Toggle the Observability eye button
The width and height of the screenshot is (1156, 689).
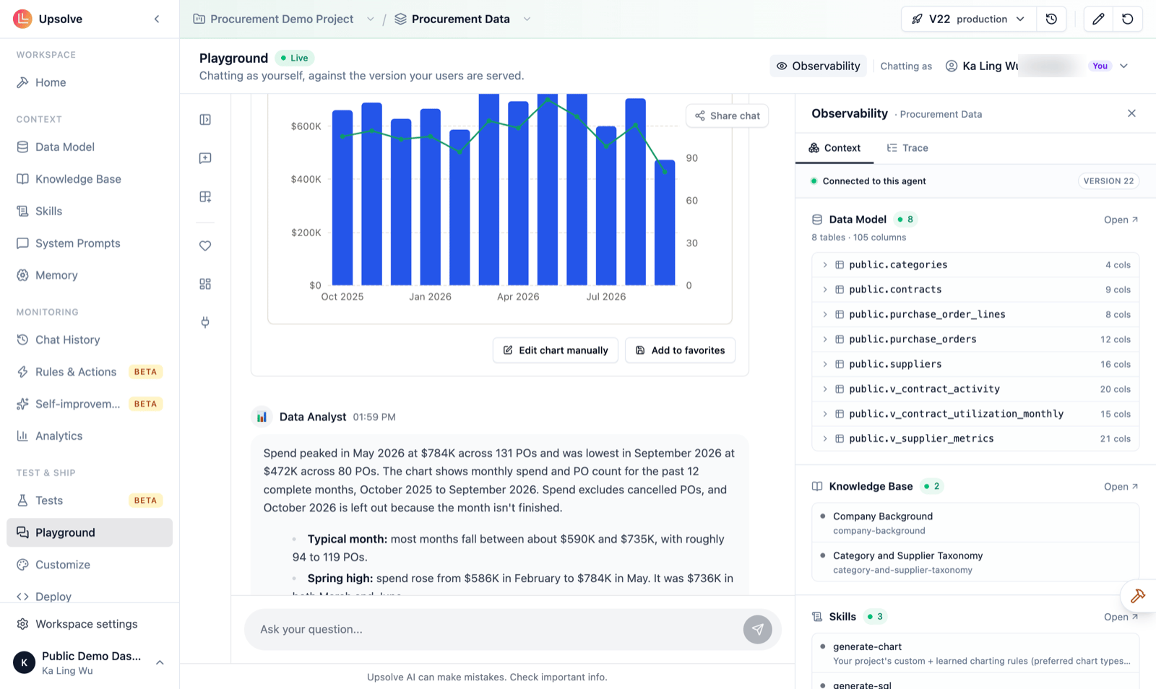pos(819,66)
